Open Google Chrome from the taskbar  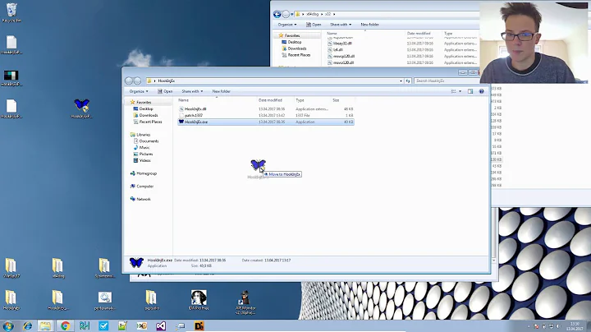65,326
